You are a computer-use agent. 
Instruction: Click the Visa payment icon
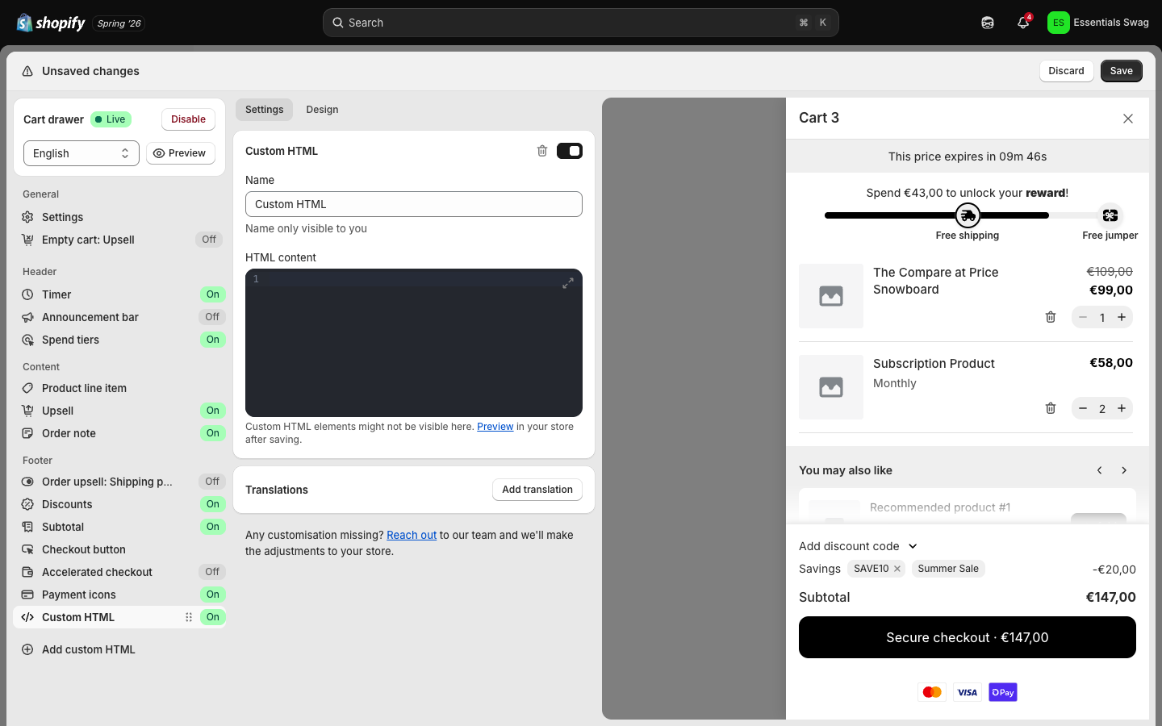pyautogui.click(x=968, y=692)
